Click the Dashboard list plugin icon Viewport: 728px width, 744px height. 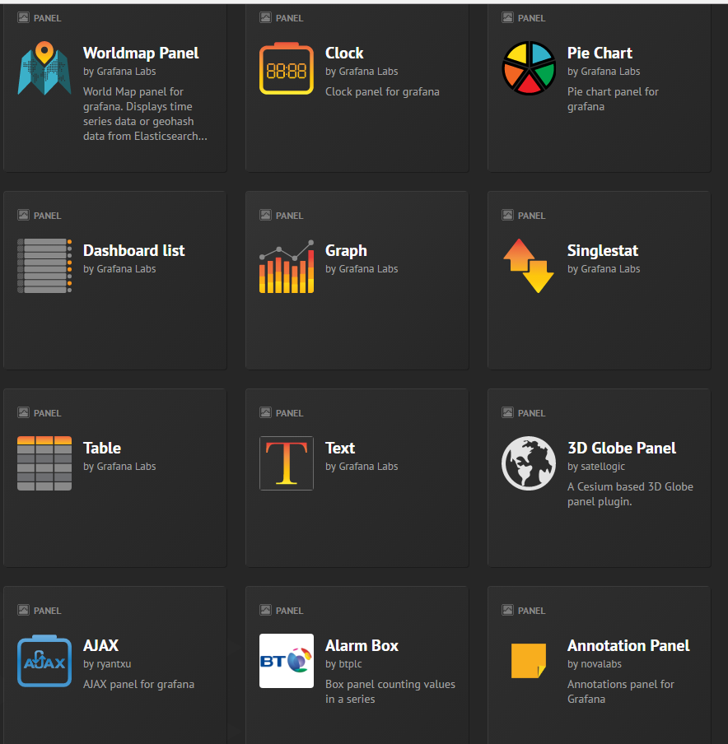(x=44, y=266)
